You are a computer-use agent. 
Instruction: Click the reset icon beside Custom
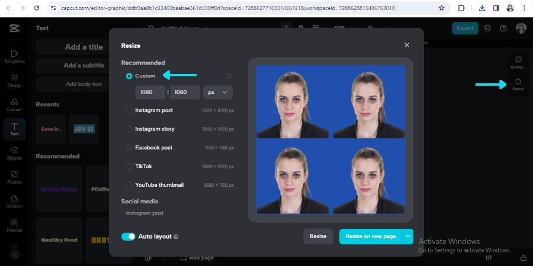click(x=229, y=76)
